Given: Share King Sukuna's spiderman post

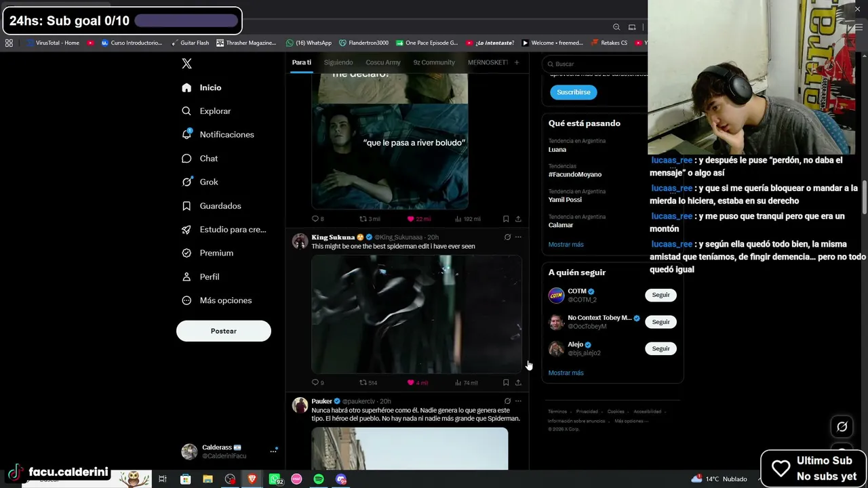Looking at the screenshot, I should 518,383.
